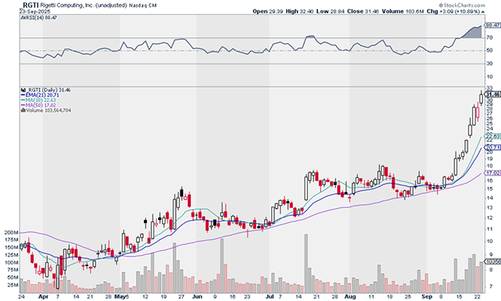The width and height of the screenshot is (501, 301).
Task: Click the EMA(21) 20.71 legend entry
Action: pyautogui.click(x=40, y=95)
